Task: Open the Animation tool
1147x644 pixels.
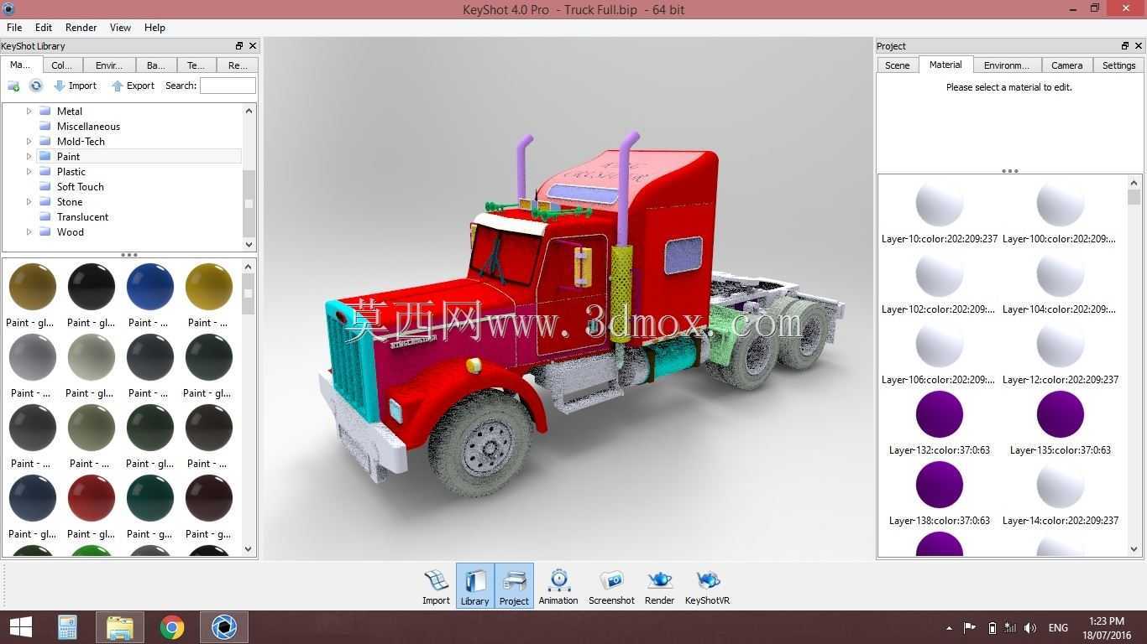Action: pos(558,586)
